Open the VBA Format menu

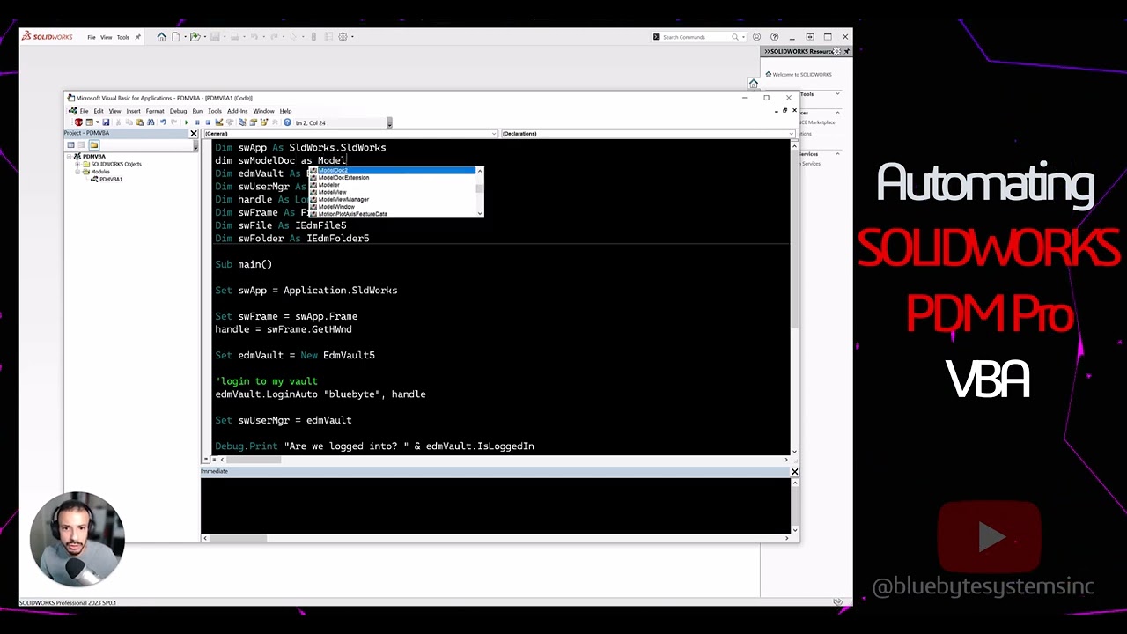[155, 111]
